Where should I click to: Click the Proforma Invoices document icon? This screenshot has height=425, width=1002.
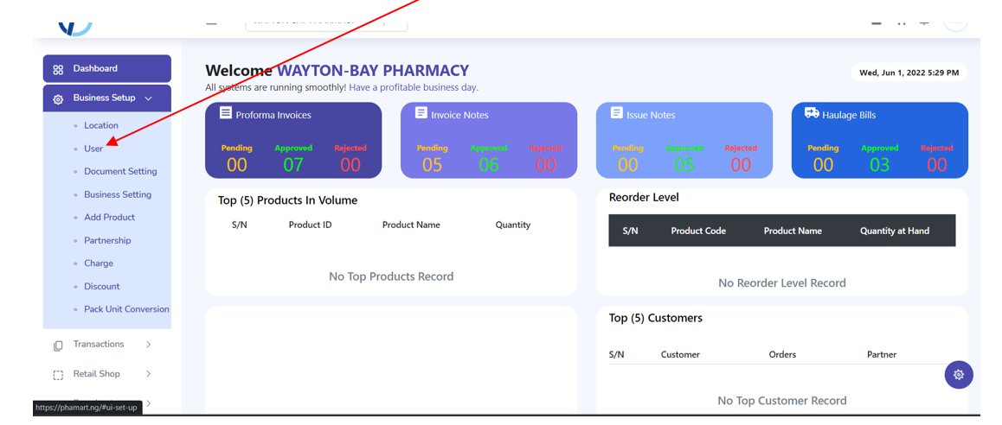pyautogui.click(x=225, y=113)
